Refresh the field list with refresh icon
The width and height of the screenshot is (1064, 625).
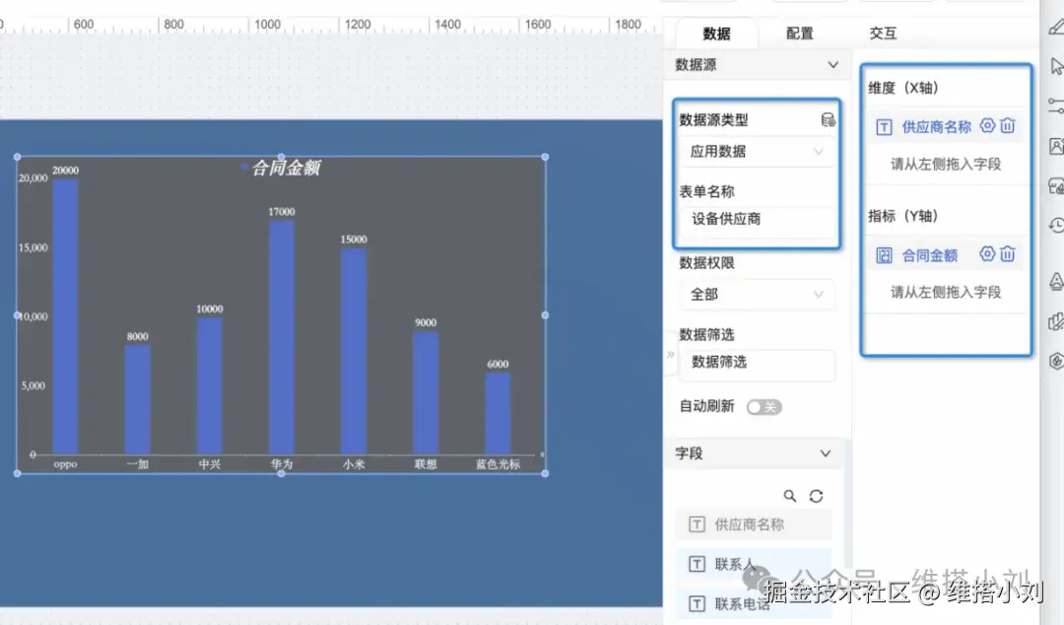coord(817,496)
